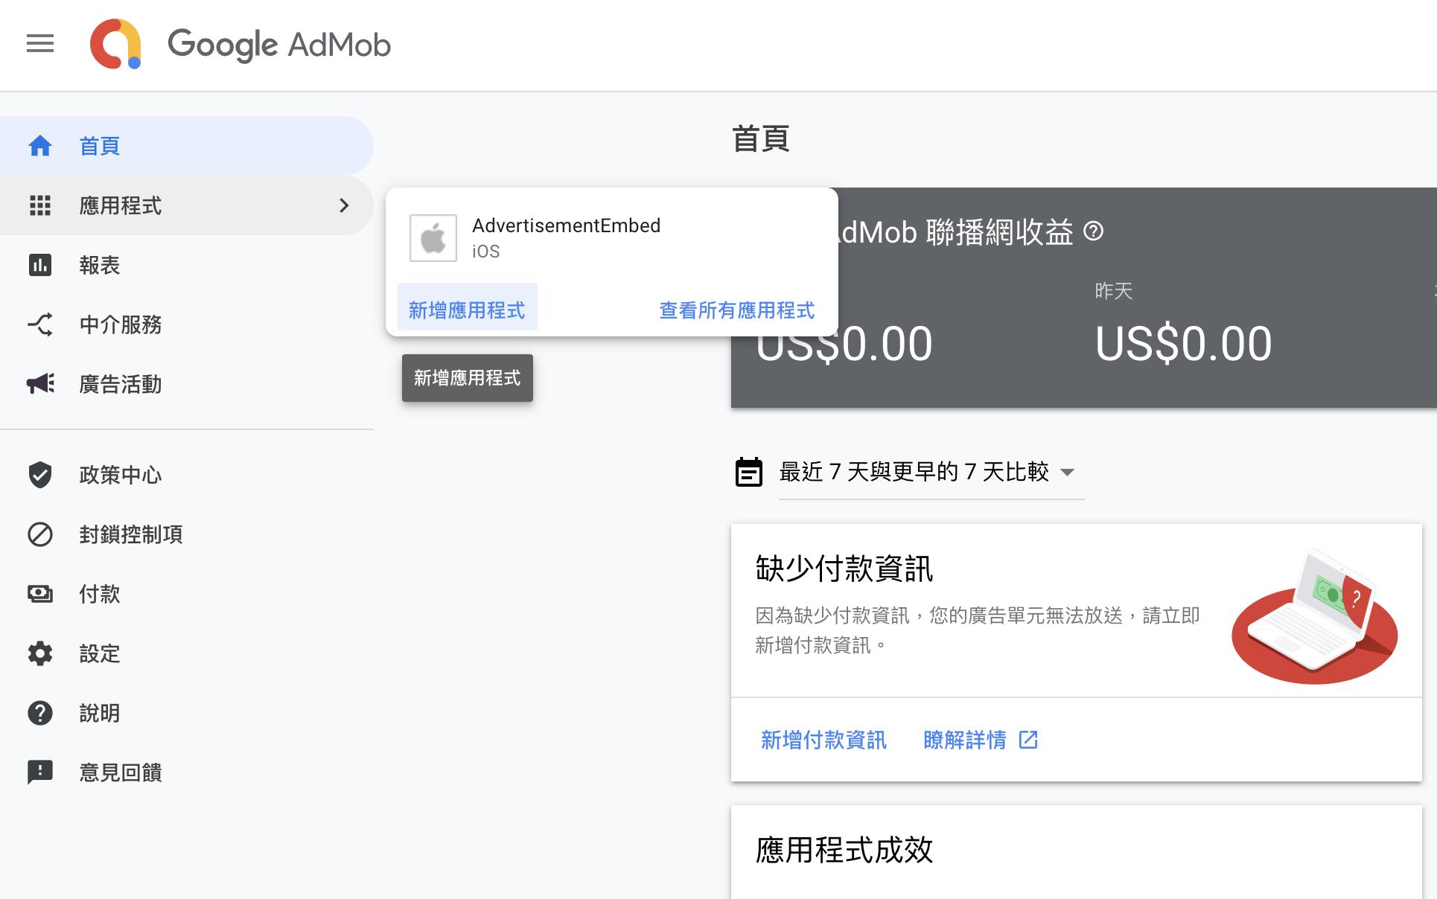
Task: Click the Apple iOS app icon thumbnail
Action: pyautogui.click(x=433, y=238)
